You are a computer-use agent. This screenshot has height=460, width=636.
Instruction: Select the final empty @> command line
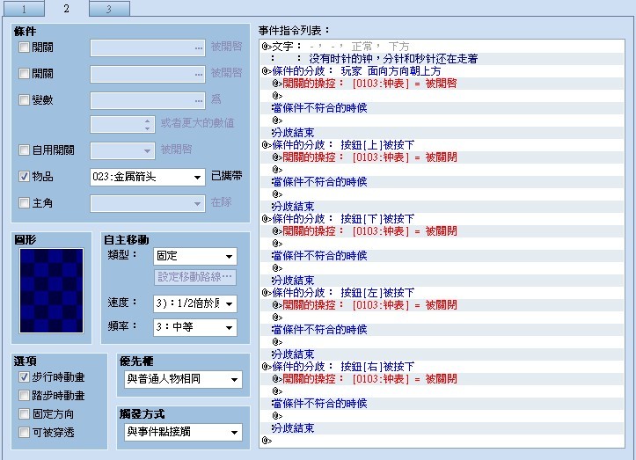pos(442,440)
